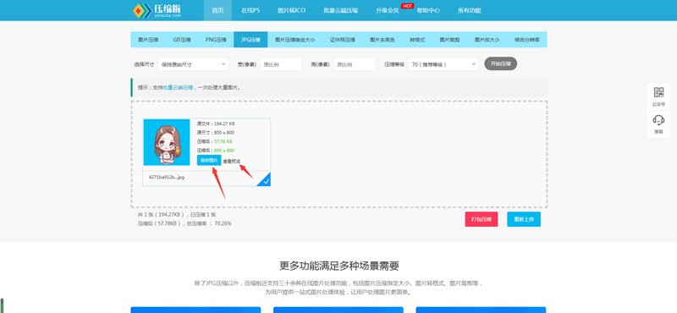Click the 源尺寸：800 x 800 text
Viewport: 677px width, 313px height.
click(216, 133)
